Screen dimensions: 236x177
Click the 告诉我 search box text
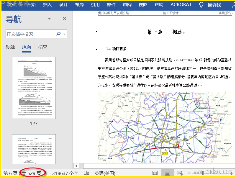point(214,5)
